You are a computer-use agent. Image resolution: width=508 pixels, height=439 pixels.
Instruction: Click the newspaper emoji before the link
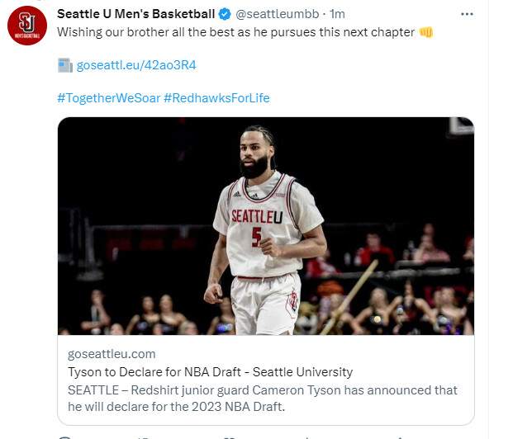pos(65,64)
